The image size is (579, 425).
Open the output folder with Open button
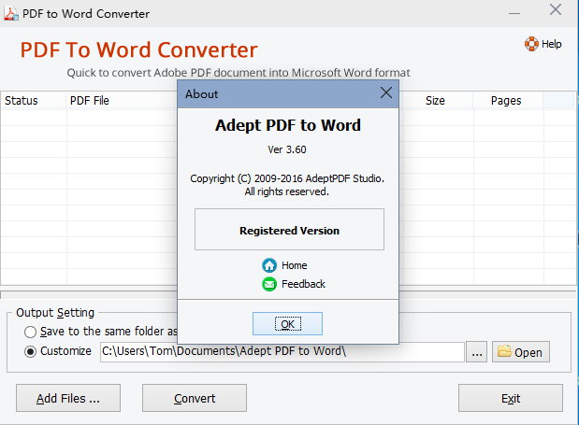click(x=521, y=352)
